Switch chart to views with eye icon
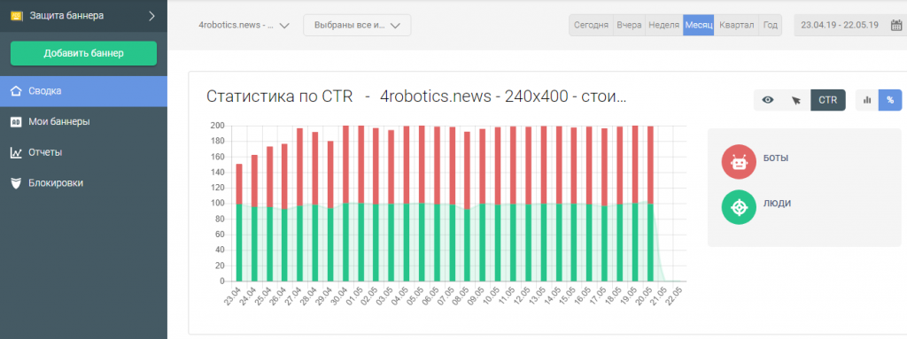Viewport: 907px width, 339px height. (768, 100)
